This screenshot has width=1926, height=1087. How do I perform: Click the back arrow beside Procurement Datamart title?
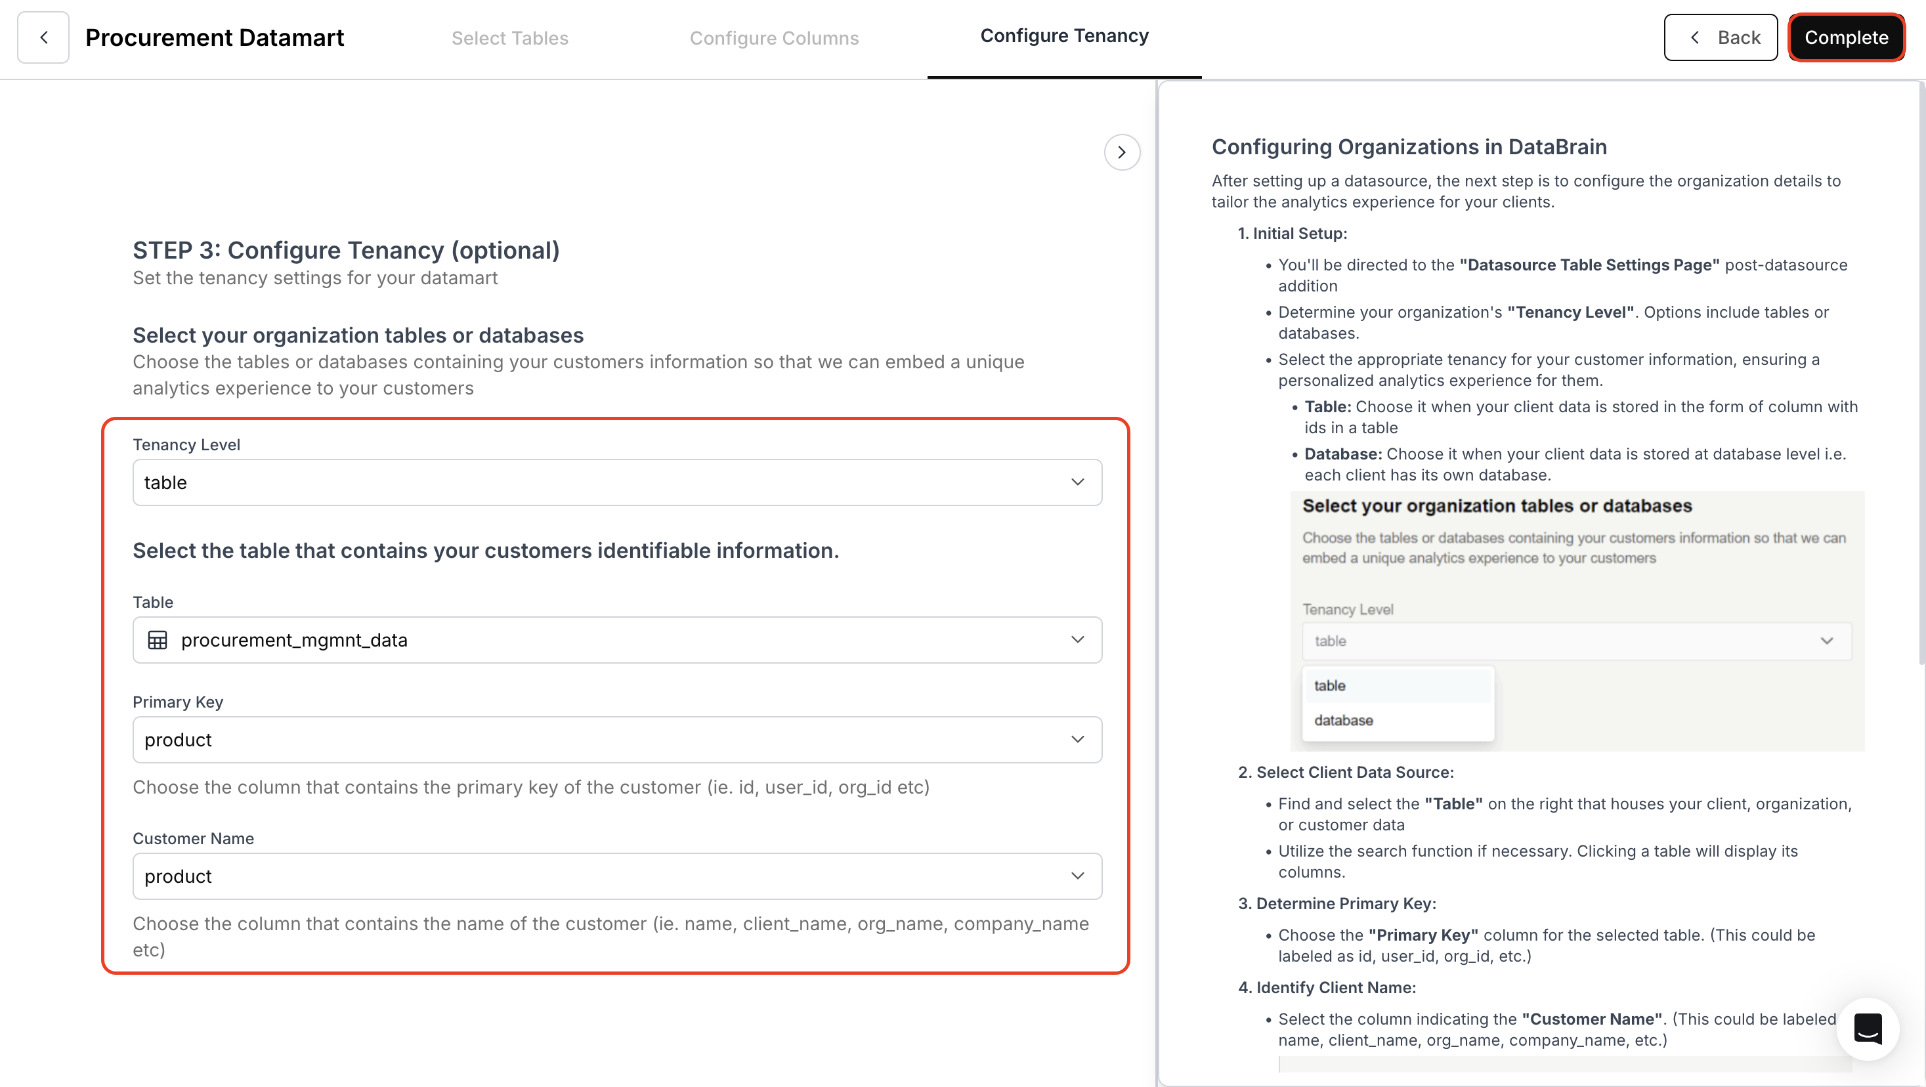click(43, 37)
